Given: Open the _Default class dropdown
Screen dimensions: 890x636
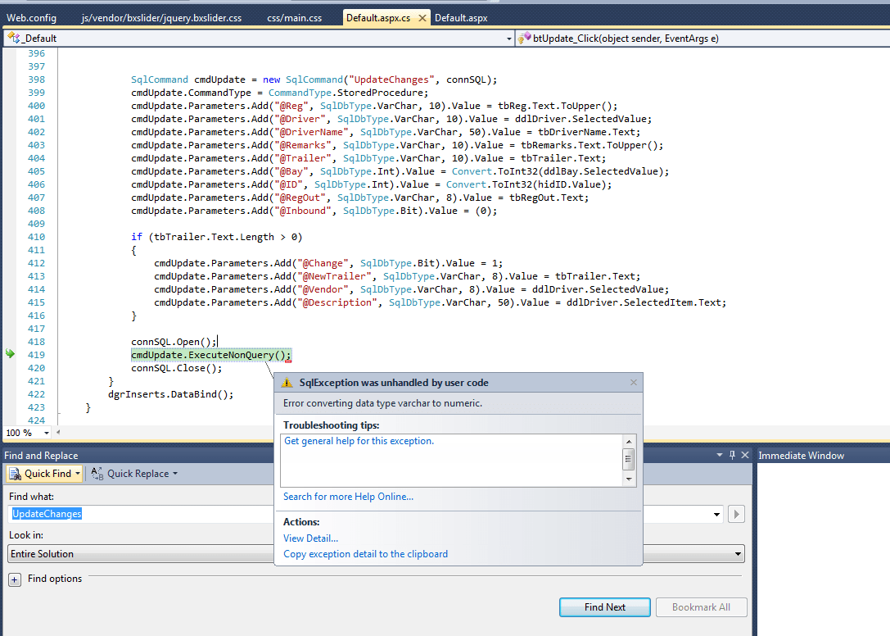Looking at the screenshot, I should point(508,39).
